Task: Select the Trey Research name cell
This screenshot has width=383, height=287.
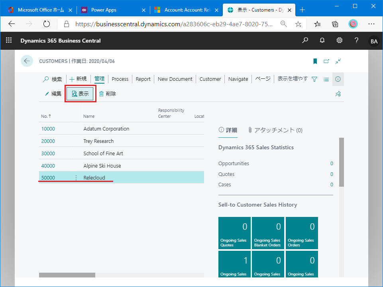Action: [x=98, y=141]
